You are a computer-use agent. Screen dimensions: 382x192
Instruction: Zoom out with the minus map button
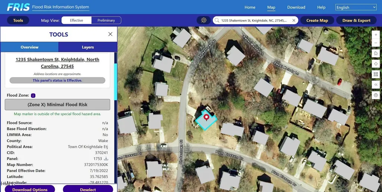pos(376,43)
